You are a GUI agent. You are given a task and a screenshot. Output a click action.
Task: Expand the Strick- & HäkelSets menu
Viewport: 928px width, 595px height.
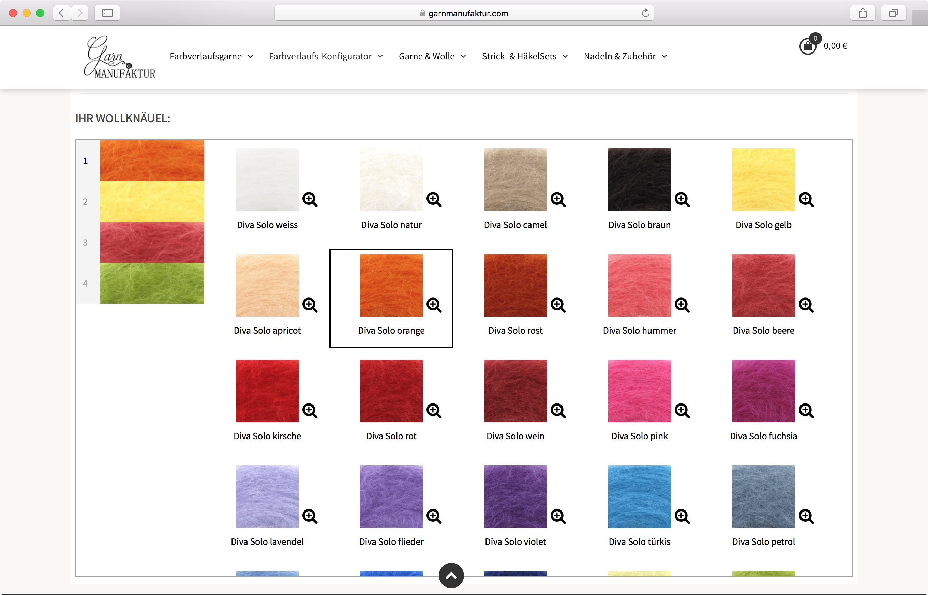point(525,57)
